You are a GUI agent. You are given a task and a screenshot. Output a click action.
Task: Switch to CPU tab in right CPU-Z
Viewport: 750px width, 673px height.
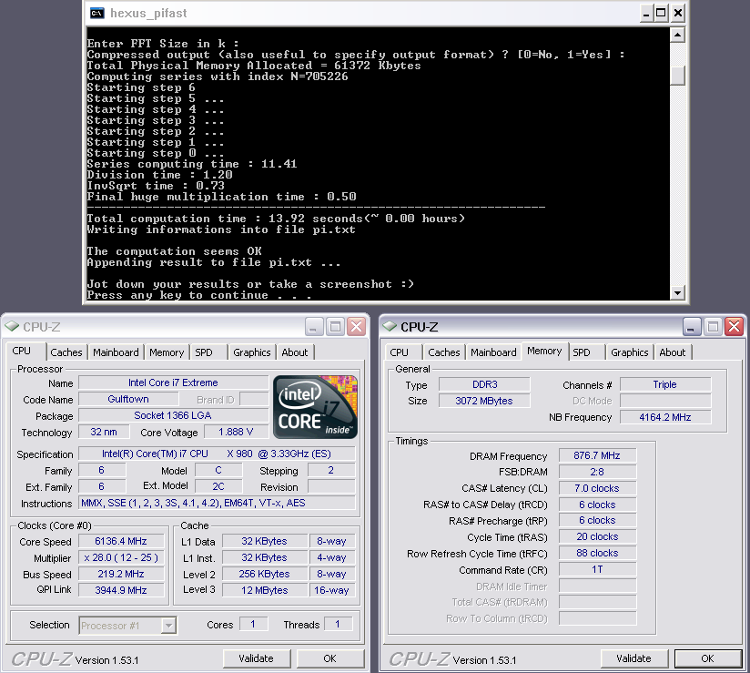pyautogui.click(x=404, y=352)
